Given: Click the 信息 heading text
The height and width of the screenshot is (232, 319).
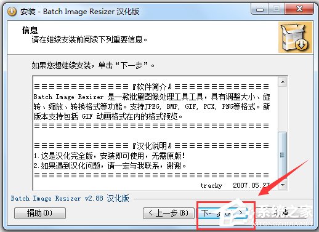Looking at the screenshot, I should (30, 30).
